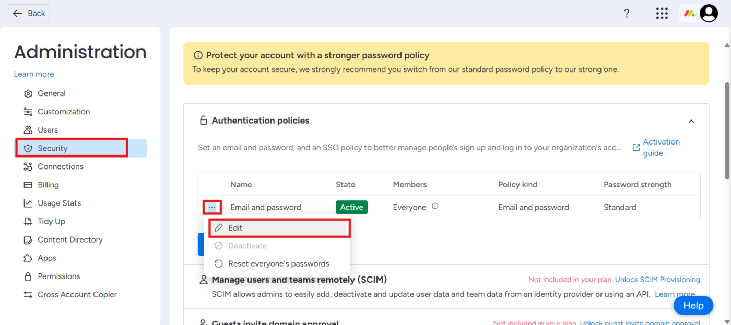Viewport: 731px width, 325px height.
Task: Open the three-dots menu for Email and password
Action: click(x=212, y=207)
